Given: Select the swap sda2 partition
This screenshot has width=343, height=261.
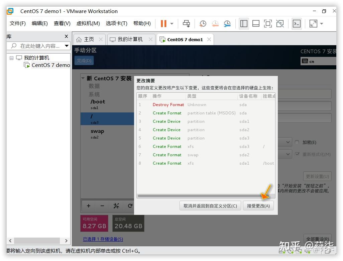Looking at the screenshot, I should click(x=107, y=134).
